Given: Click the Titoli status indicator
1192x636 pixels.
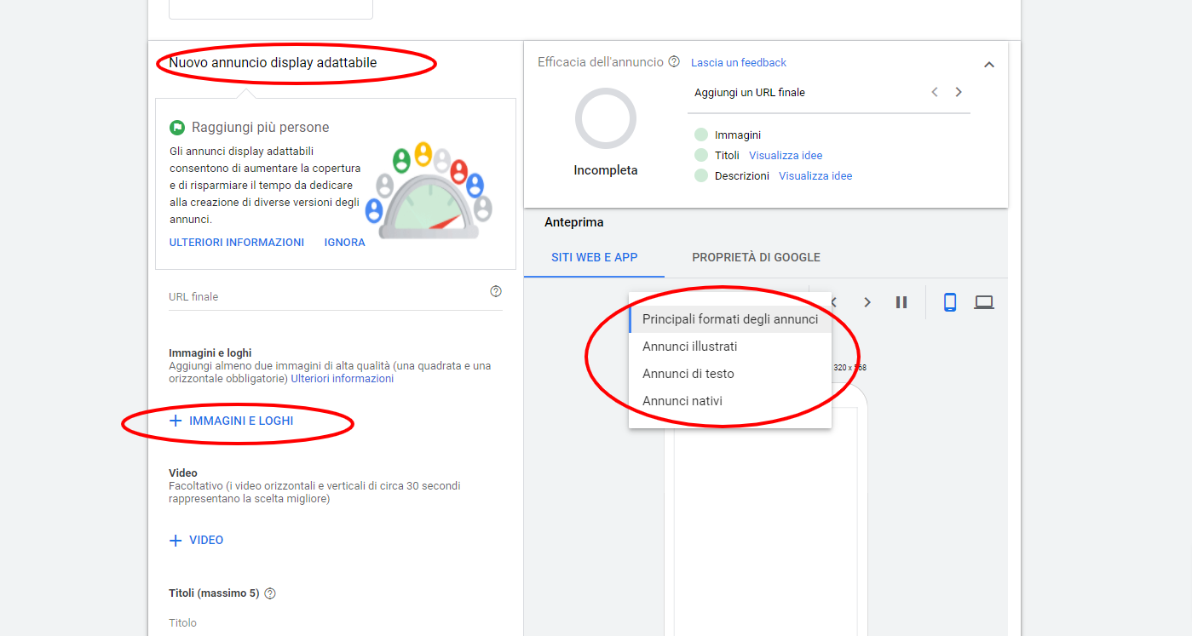Looking at the screenshot, I should pyautogui.click(x=700, y=155).
